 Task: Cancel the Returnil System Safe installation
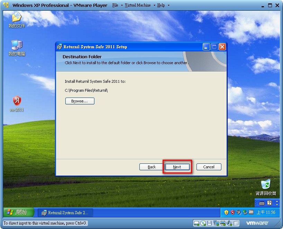coord(209,167)
